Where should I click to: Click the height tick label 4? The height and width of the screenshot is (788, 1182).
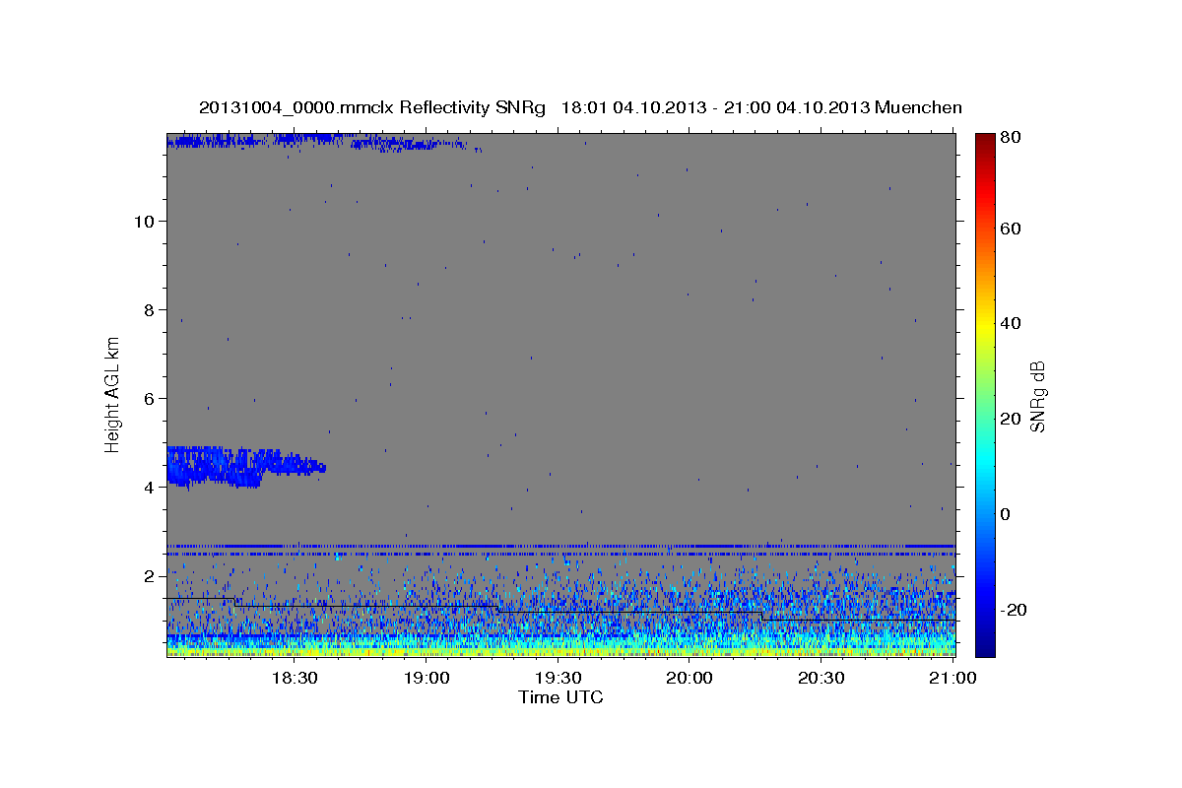pyautogui.click(x=148, y=488)
